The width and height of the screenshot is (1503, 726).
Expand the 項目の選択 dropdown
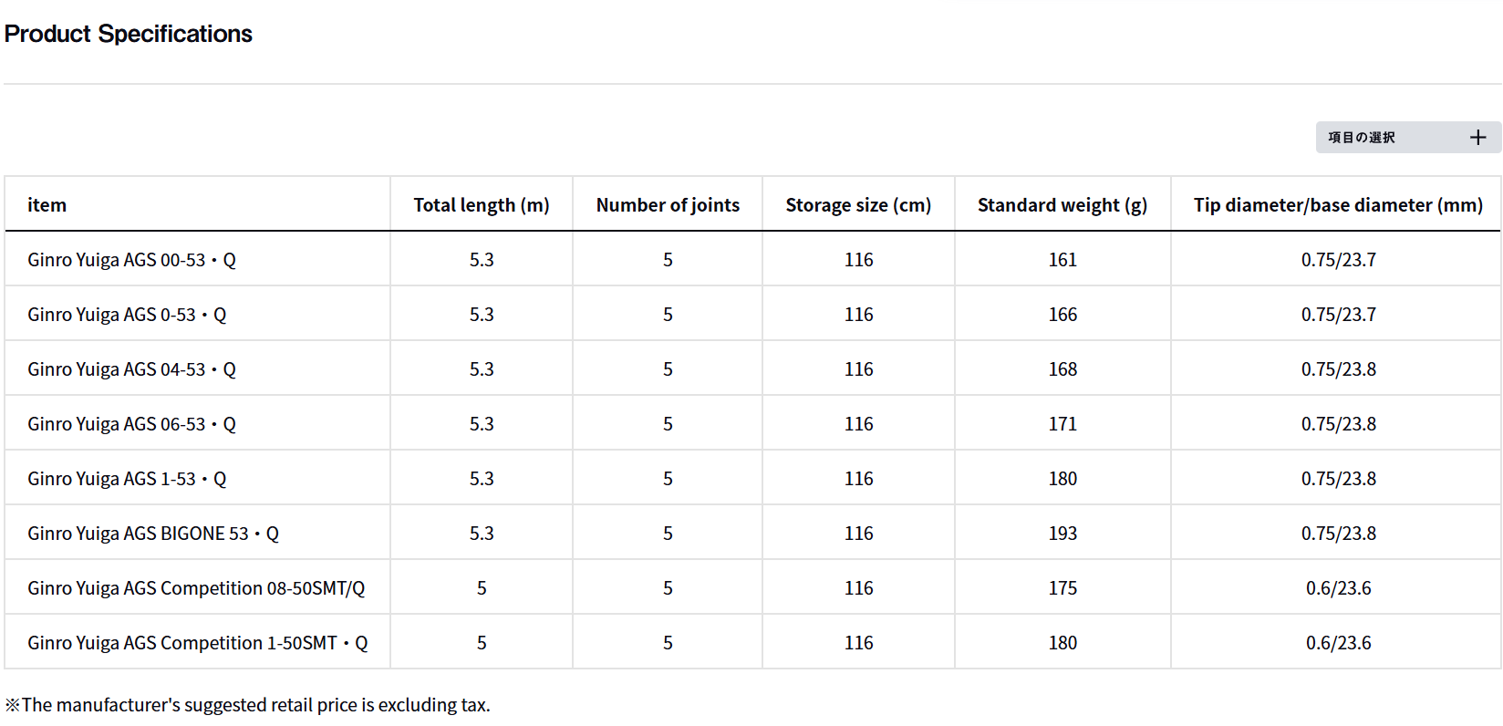[x=1362, y=138]
